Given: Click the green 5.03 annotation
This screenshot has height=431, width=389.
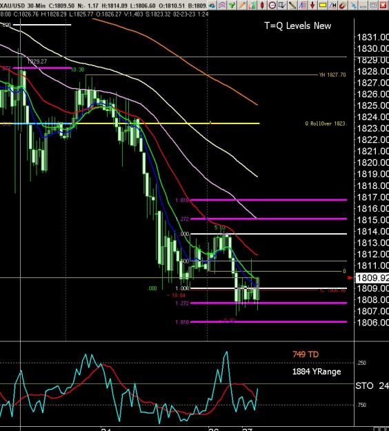Looking at the screenshot, I should click(219, 228).
